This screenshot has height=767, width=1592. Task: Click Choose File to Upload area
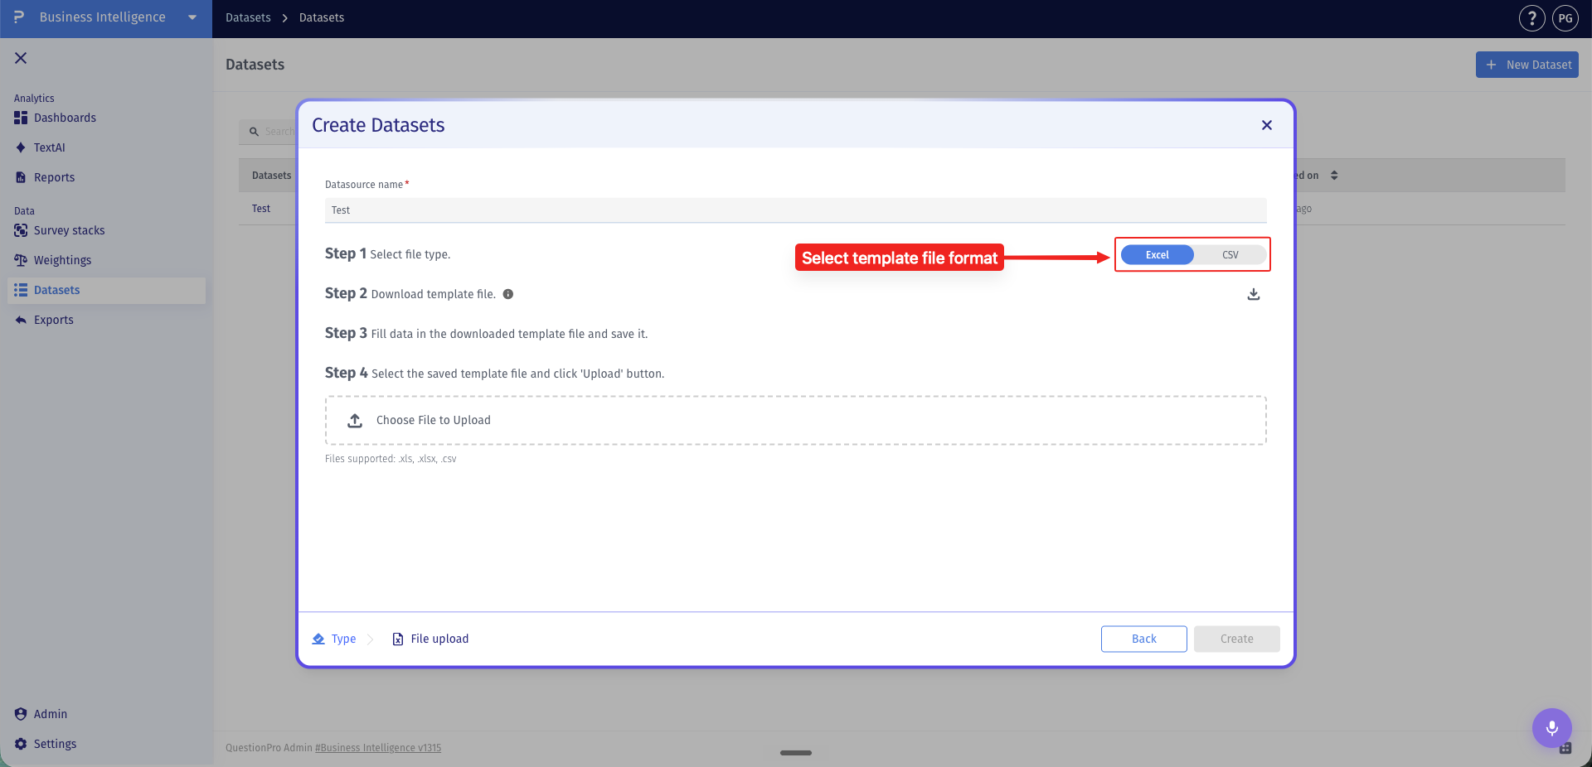click(795, 421)
